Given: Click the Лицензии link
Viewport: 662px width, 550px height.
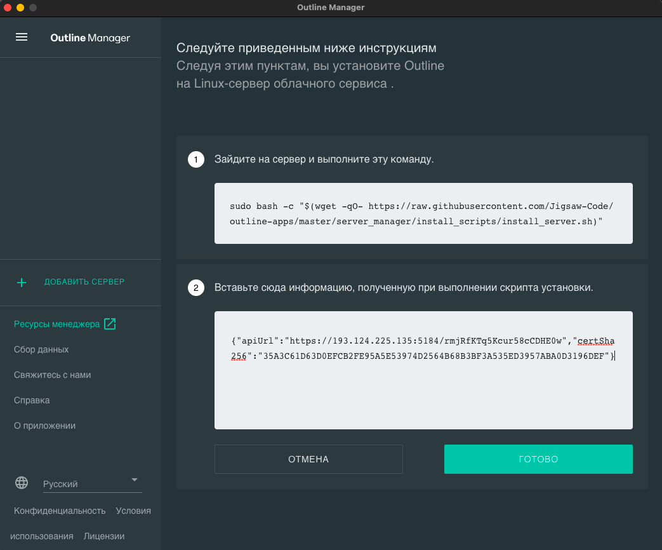Looking at the screenshot, I should (104, 536).
